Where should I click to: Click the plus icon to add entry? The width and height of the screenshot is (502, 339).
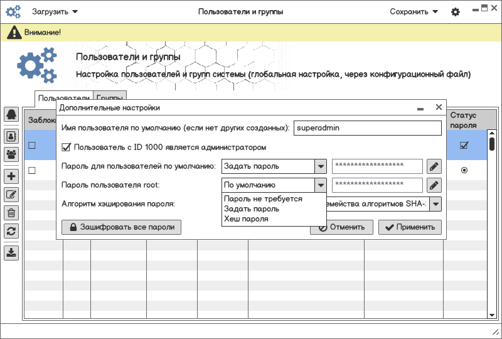point(11,176)
